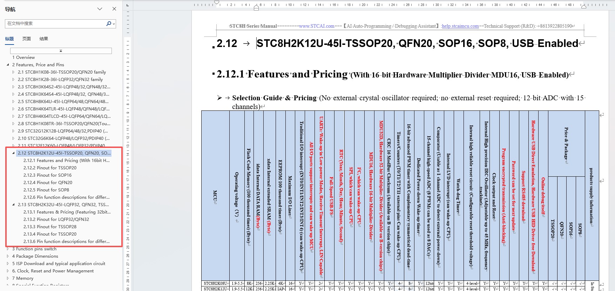
Task: Jump to '2.12.1 Features and Pricing'
Action: [x=67, y=161]
